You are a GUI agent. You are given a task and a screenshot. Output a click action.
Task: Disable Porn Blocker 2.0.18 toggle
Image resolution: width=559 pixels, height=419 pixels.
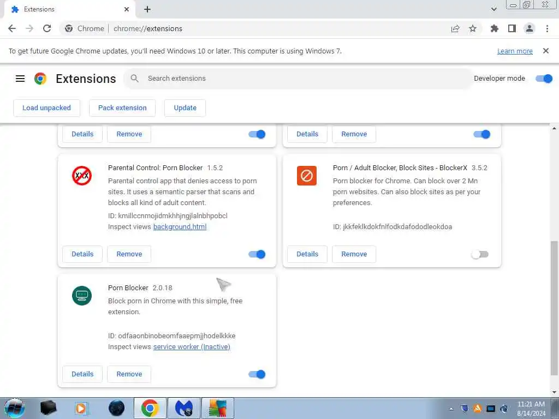(x=257, y=374)
